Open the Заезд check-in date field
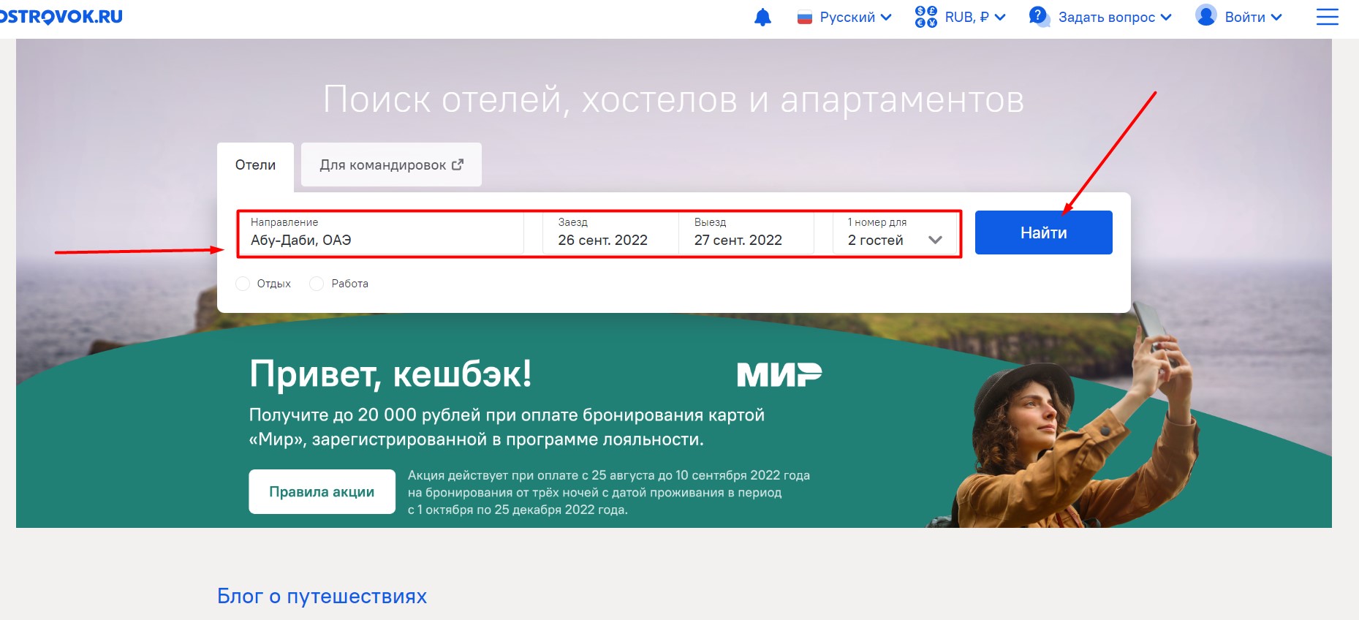 (610, 233)
